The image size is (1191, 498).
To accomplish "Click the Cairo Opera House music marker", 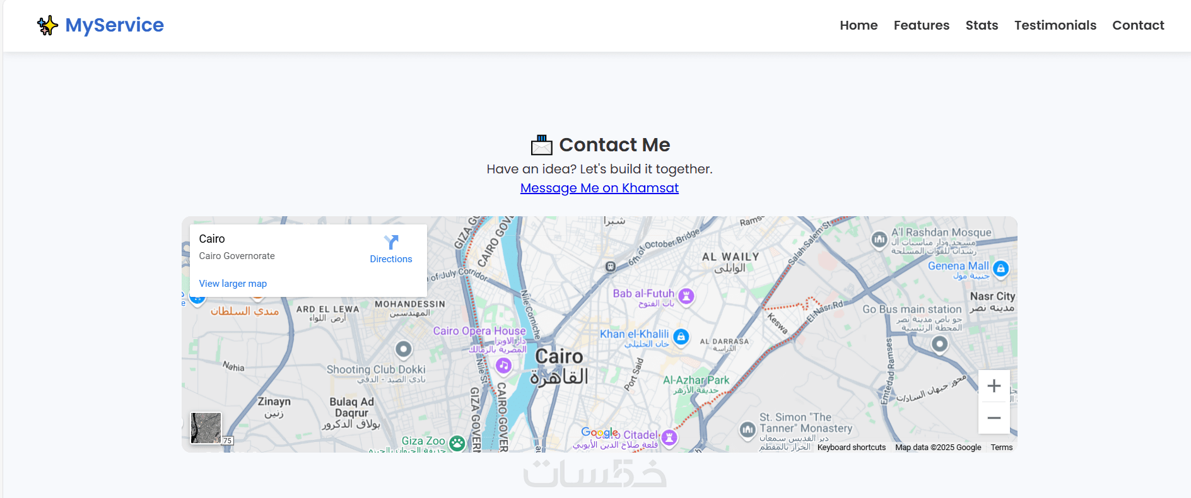I will coord(503,366).
